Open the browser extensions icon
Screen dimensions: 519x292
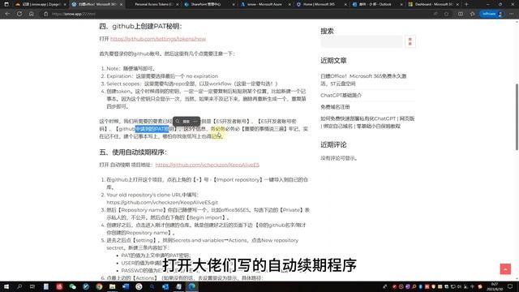pyautogui.click(x=472, y=14)
